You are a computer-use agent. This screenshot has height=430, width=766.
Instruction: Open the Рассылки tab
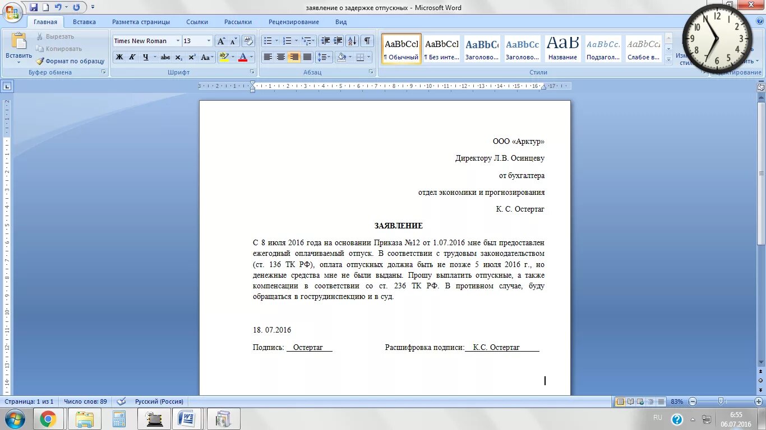click(238, 22)
